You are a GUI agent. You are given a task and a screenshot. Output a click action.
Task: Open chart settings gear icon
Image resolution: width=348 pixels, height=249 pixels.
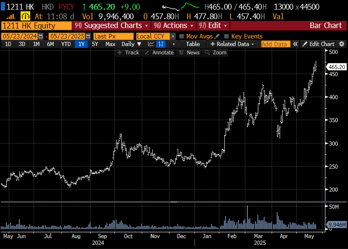tap(342, 44)
